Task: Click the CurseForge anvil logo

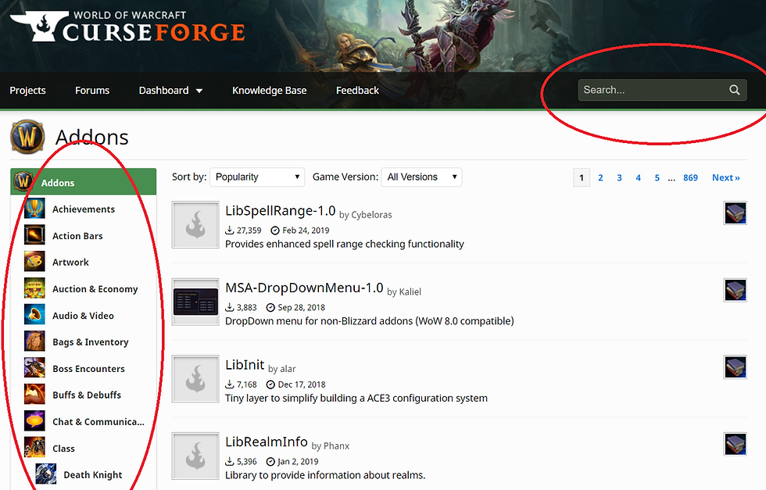Action: point(39,26)
